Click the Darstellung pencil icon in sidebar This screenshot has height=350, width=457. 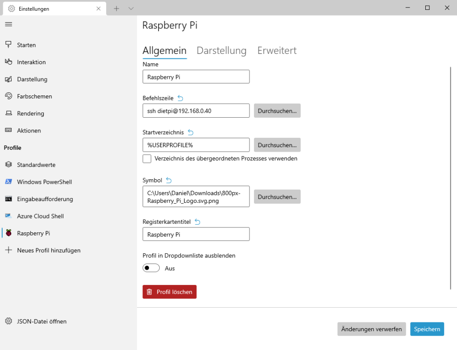click(x=8, y=79)
